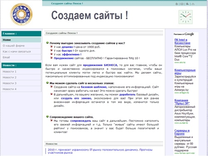Follow the 'создать его заново,' link
This screenshot has width=208, height=156.
pyautogui.click(x=76, y=98)
